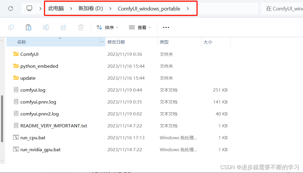Viewport: 303px width, 173px height.
Task: Open the 查看 view dropdown
Action: (x=140, y=27)
